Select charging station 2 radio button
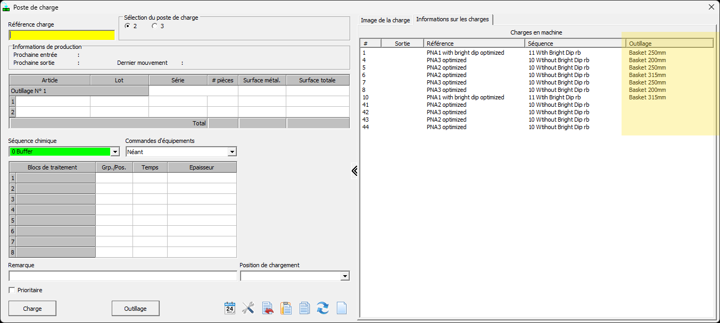 (x=127, y=26)
